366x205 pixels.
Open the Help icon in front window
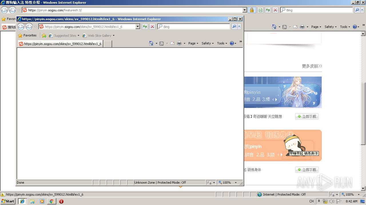tap(232, 43)
